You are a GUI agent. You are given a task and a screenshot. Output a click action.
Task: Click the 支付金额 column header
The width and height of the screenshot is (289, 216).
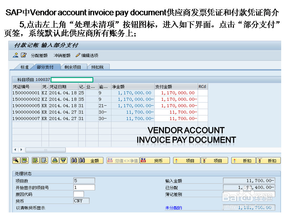click(176, 86)
